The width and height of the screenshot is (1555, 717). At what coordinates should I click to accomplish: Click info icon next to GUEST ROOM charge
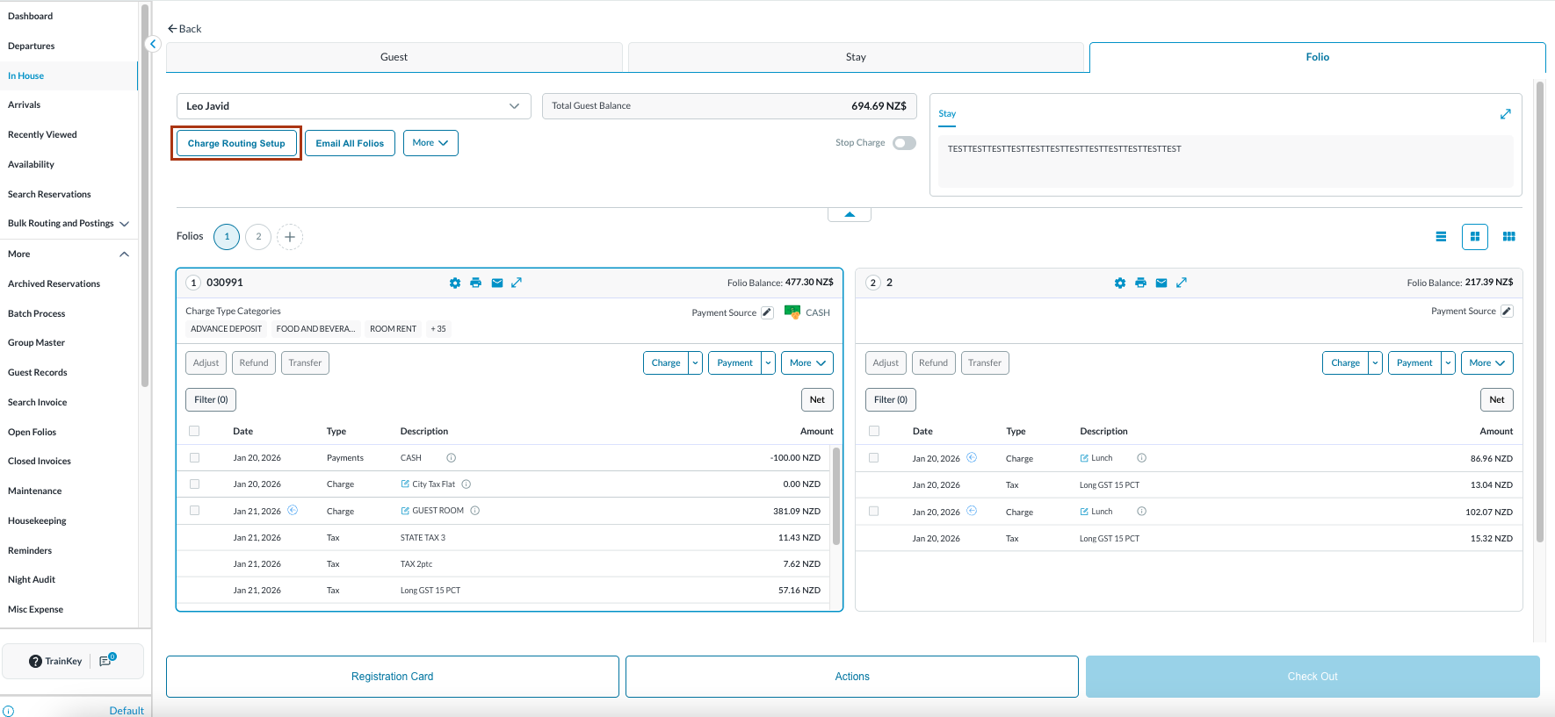pyautogui.click(x=474, y=511)
